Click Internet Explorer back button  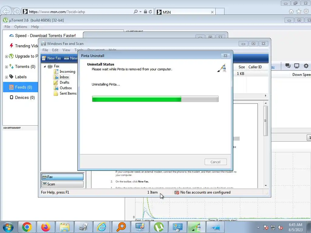tap(6, 12)
